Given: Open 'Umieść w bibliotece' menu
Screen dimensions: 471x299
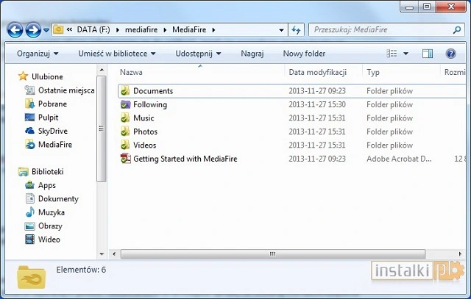Looking at the screenshot, I should 117,54.
